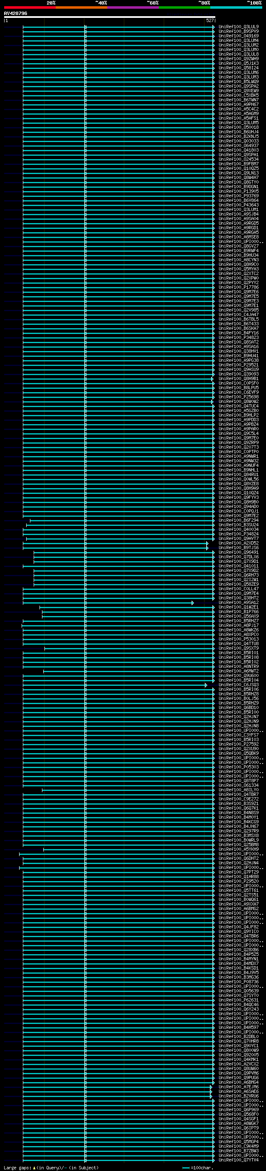The width and height of the screenshot is (266, 1171).
Task: Select UniRef100_A5AGM9 hit label
Action: 239,114
